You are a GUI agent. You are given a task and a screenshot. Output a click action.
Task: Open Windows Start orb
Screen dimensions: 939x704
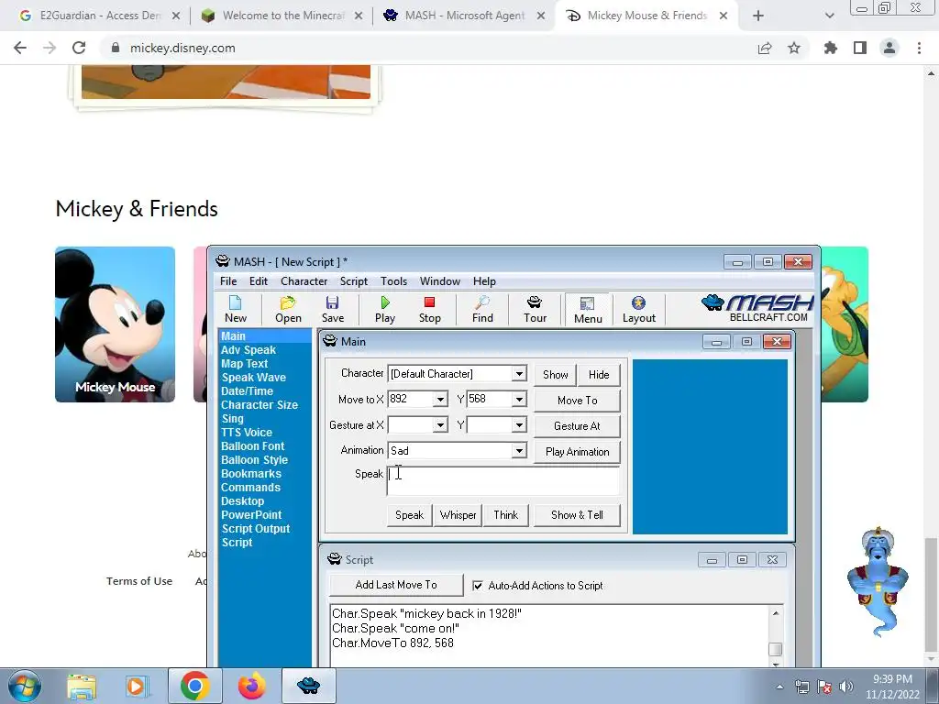(24, 686)
